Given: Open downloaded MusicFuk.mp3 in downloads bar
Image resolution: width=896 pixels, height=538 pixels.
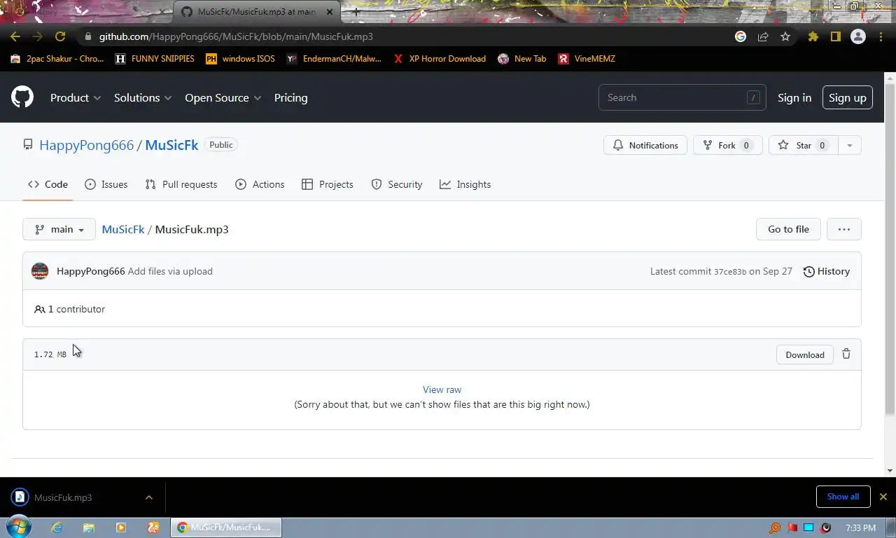Looking at the screenshot, I should [63, 497].
